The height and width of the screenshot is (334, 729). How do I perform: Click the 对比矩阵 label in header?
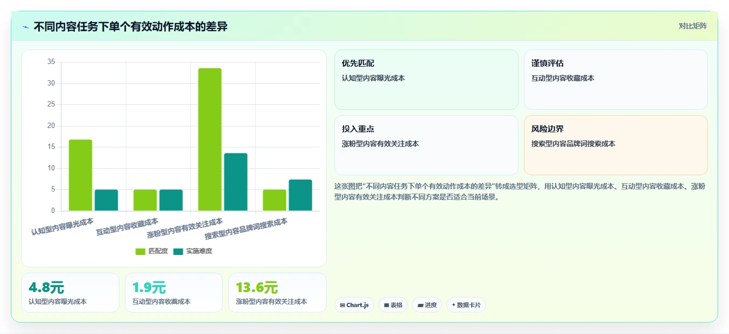click(692, 26)
